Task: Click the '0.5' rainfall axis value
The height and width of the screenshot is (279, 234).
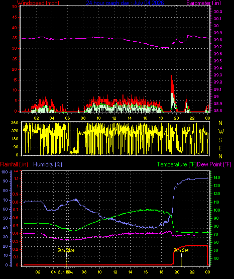Action: [16, 226]
